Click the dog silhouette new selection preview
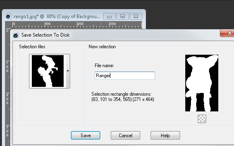This screenshot has height=146, width=234. point(202,83)
